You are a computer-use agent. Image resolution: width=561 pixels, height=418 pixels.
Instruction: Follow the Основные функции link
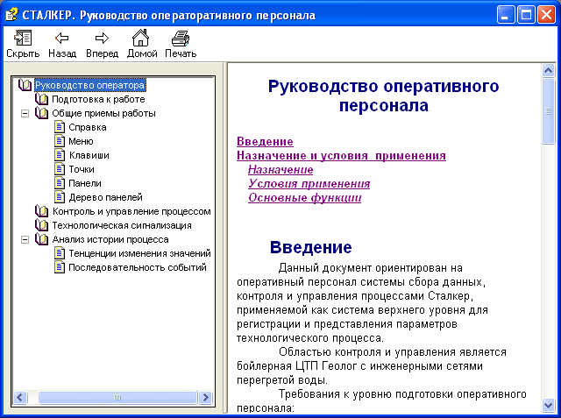305,197
